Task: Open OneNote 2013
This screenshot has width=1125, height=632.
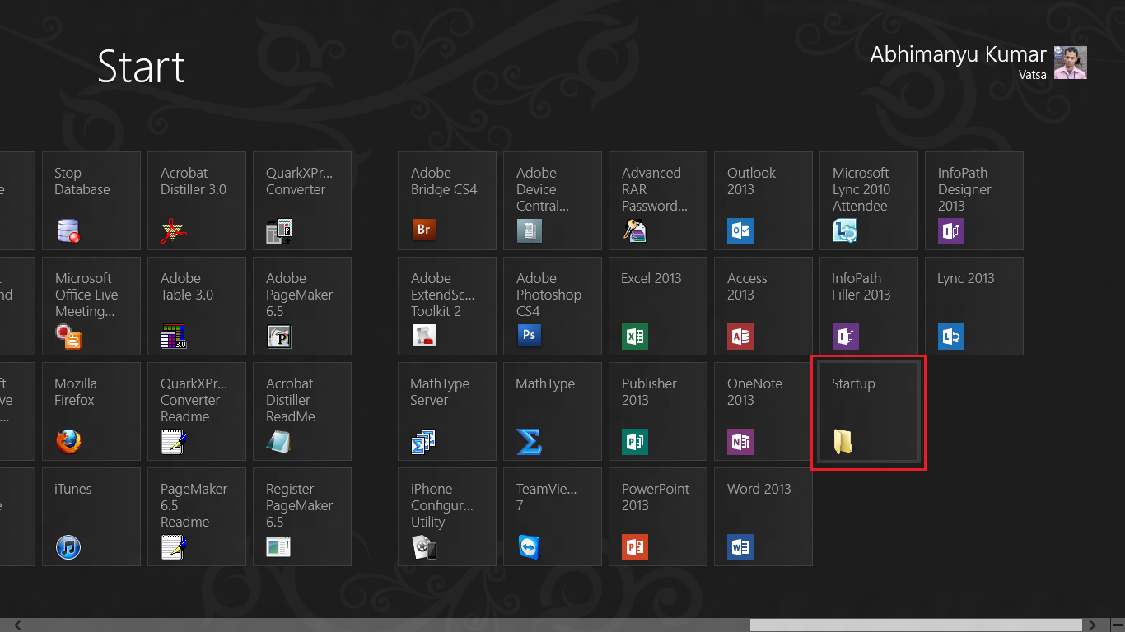Action: click(x=763, y=411)
